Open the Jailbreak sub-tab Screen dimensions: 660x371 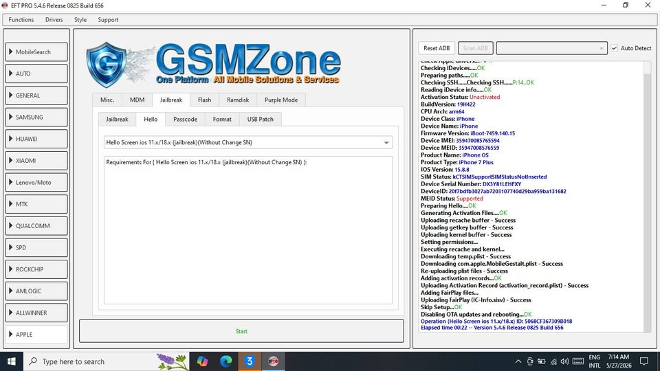tap(117, 120)
